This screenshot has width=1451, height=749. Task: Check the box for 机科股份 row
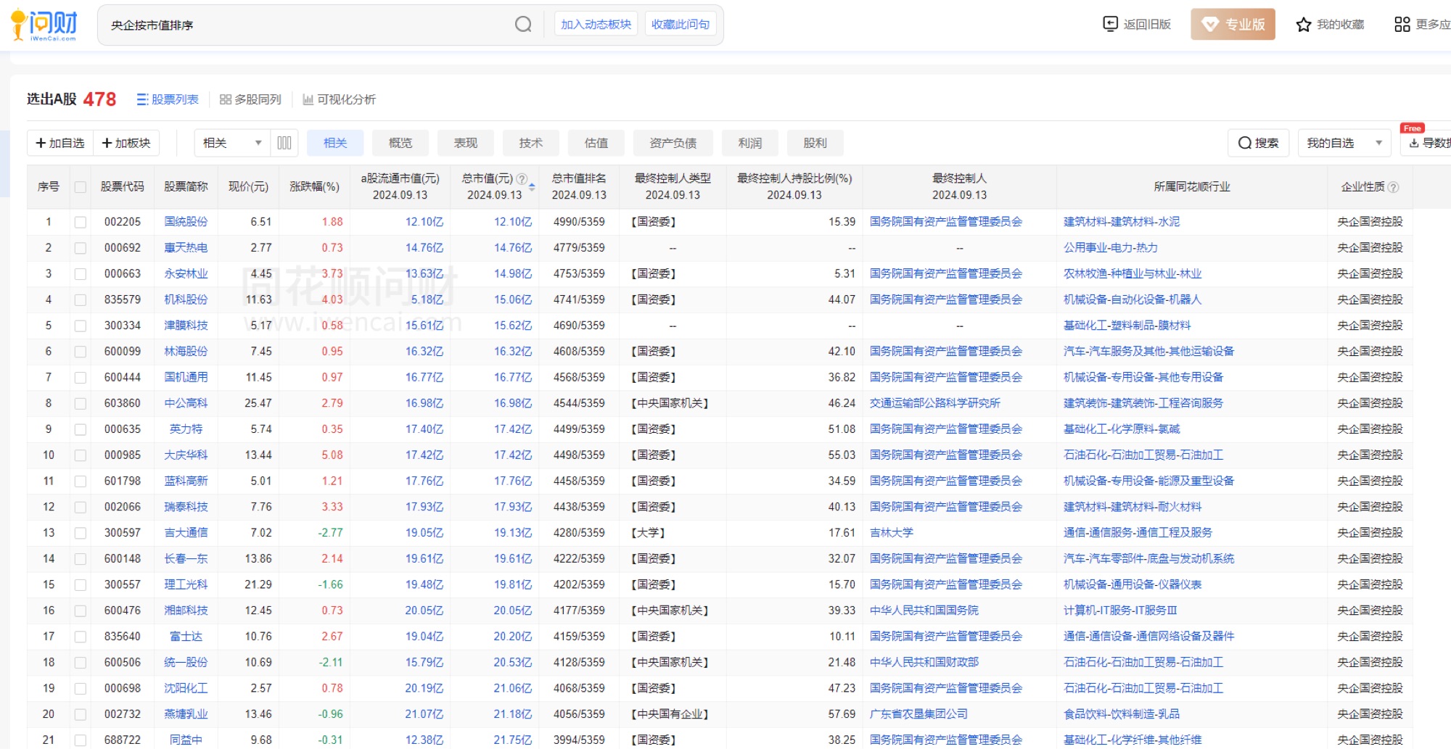click(x=81, y=299)
